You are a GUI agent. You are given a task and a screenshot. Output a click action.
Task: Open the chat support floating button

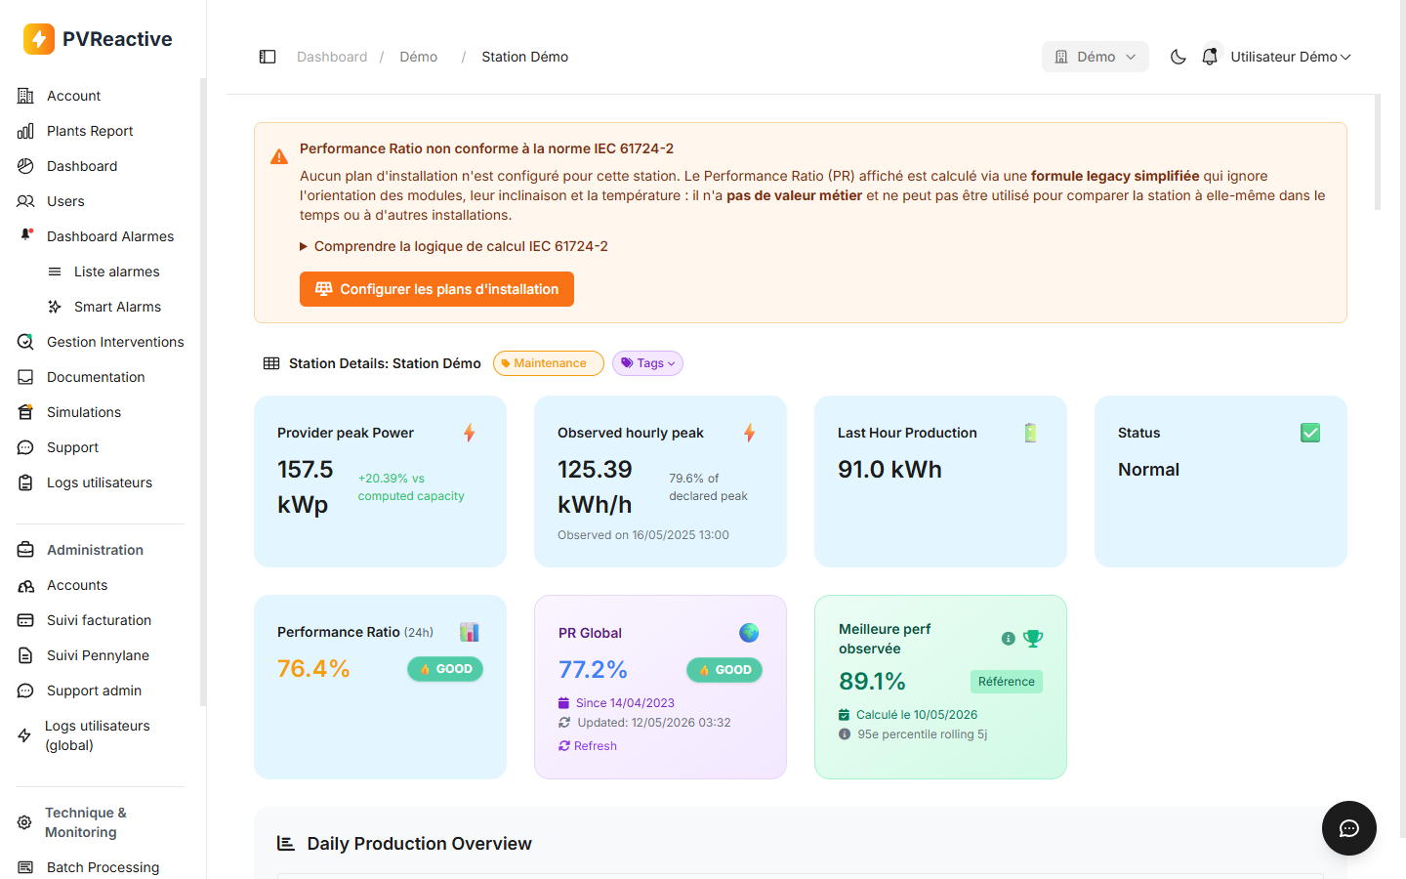[x=1349, y=828]
